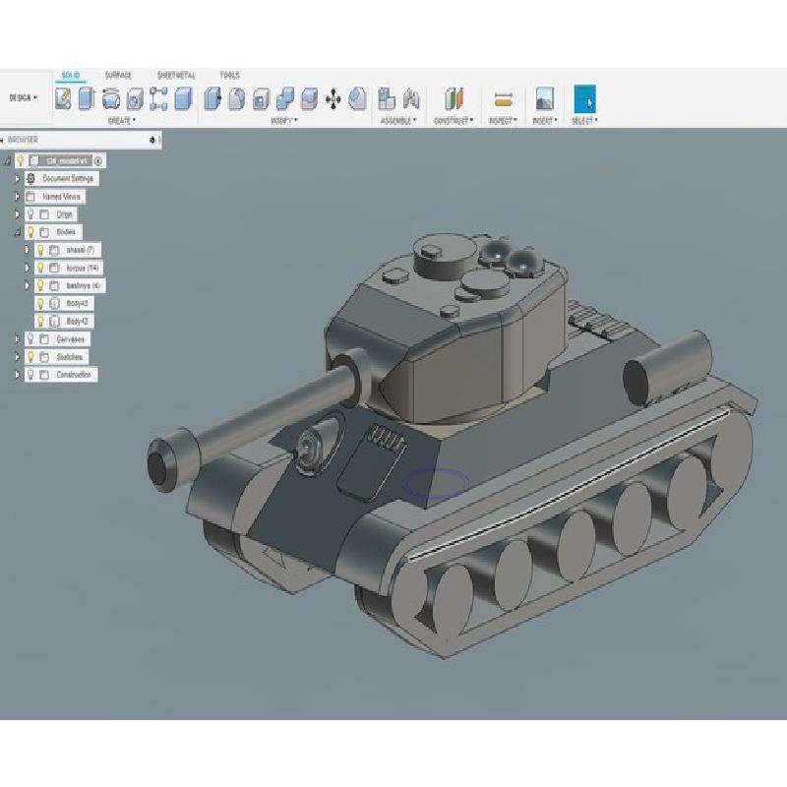Switch to the Surface tab
Screen dimensions: 787x787
[x=118, y=75]
